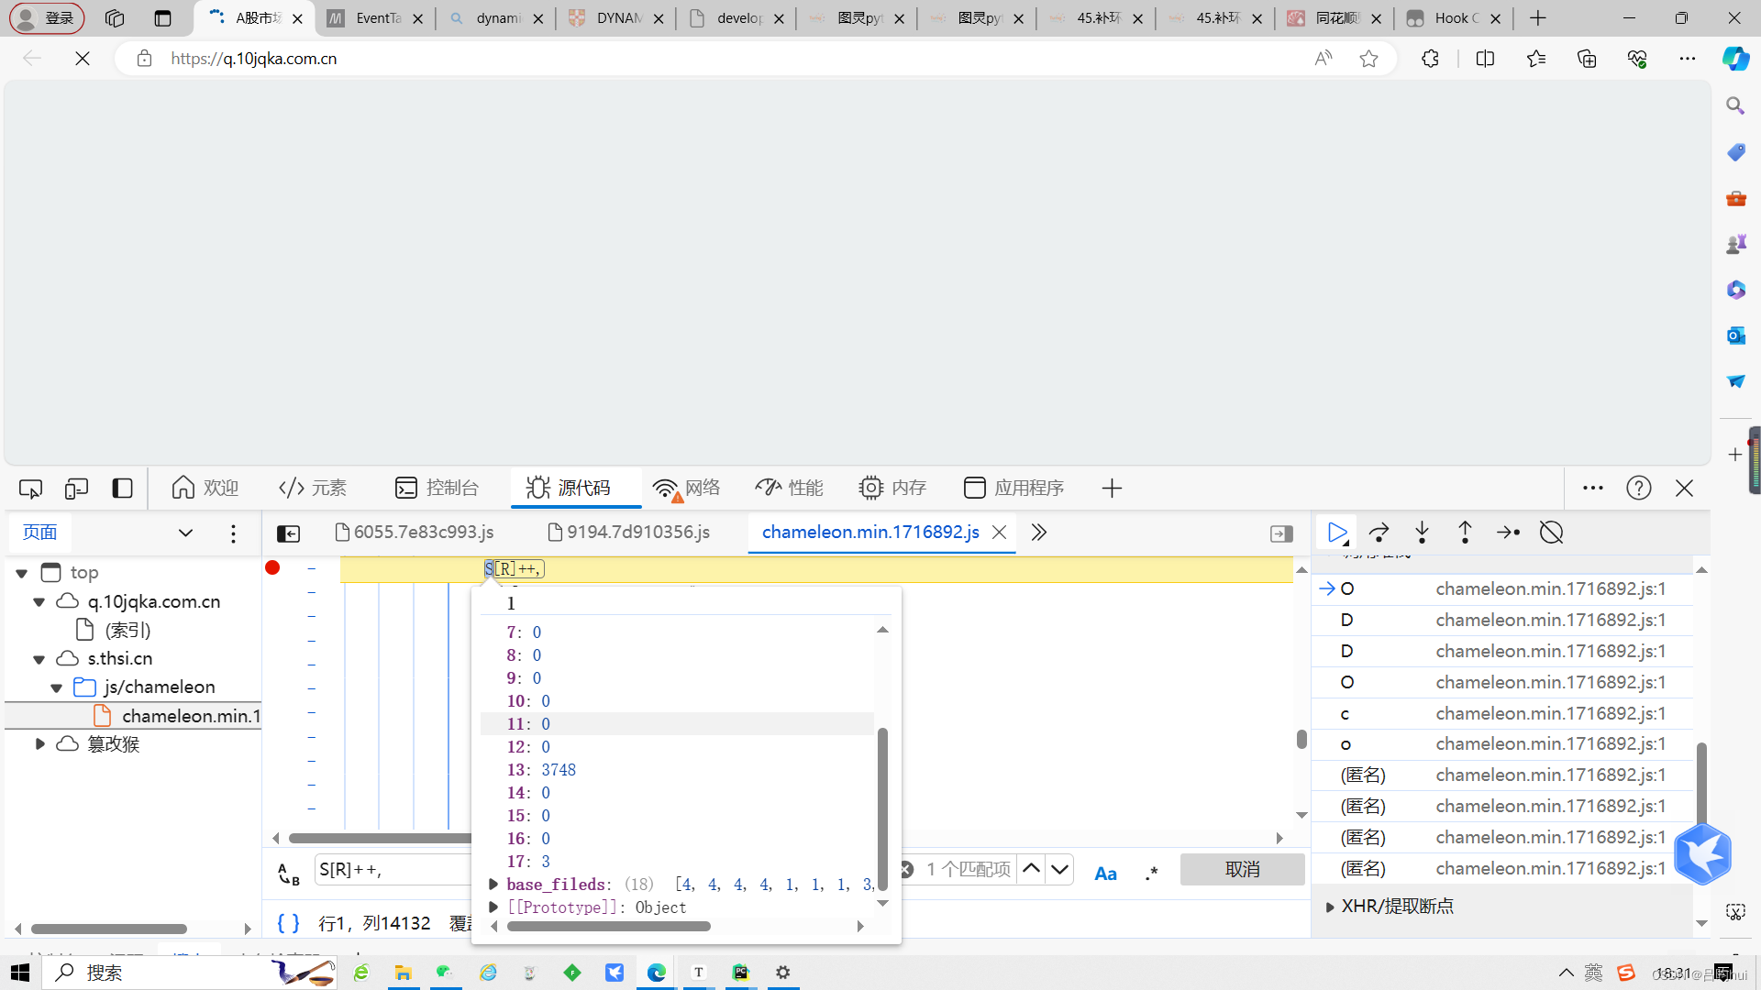Remove the red breakpoint marker
This screenshot has height=990, width=1761.
(272, 568)
